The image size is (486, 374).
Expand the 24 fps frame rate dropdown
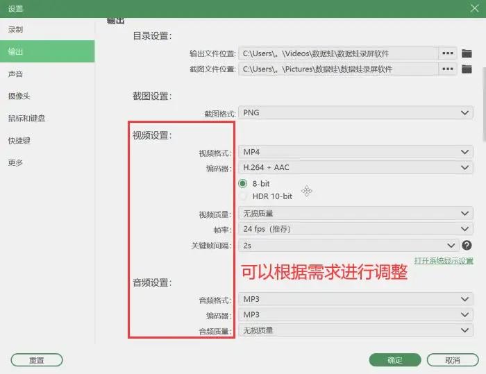[355, 229]
